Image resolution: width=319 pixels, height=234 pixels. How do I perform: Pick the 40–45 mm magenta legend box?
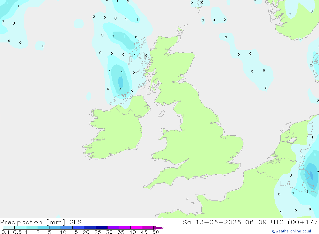pos(136,228)
